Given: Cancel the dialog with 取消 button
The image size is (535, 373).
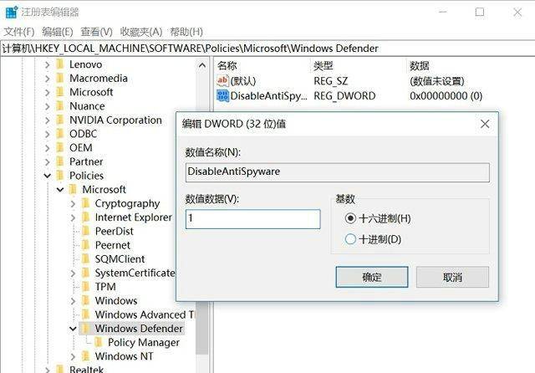Looking at the screenshot, I should [x=452, y=277].
